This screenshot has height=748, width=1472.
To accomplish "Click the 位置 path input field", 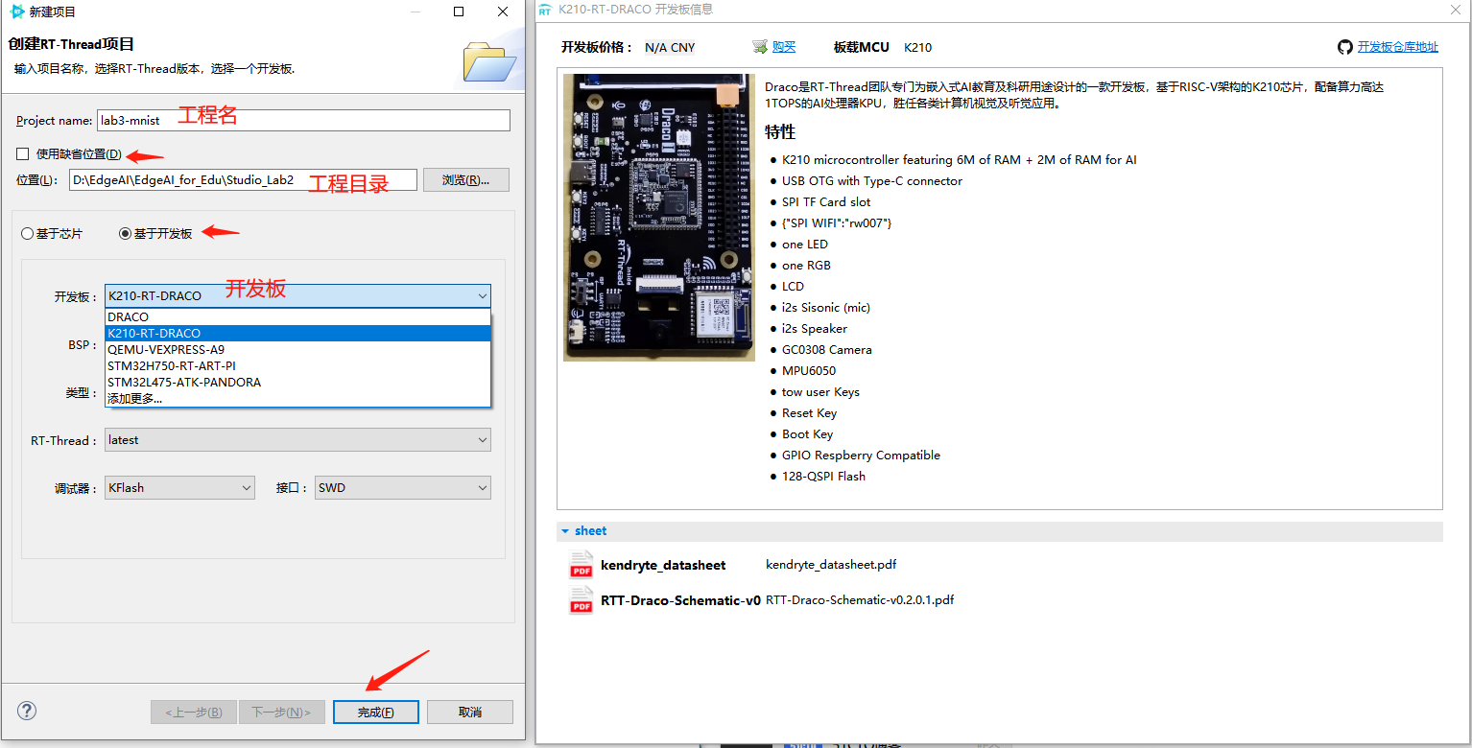I will pos(243,180).
